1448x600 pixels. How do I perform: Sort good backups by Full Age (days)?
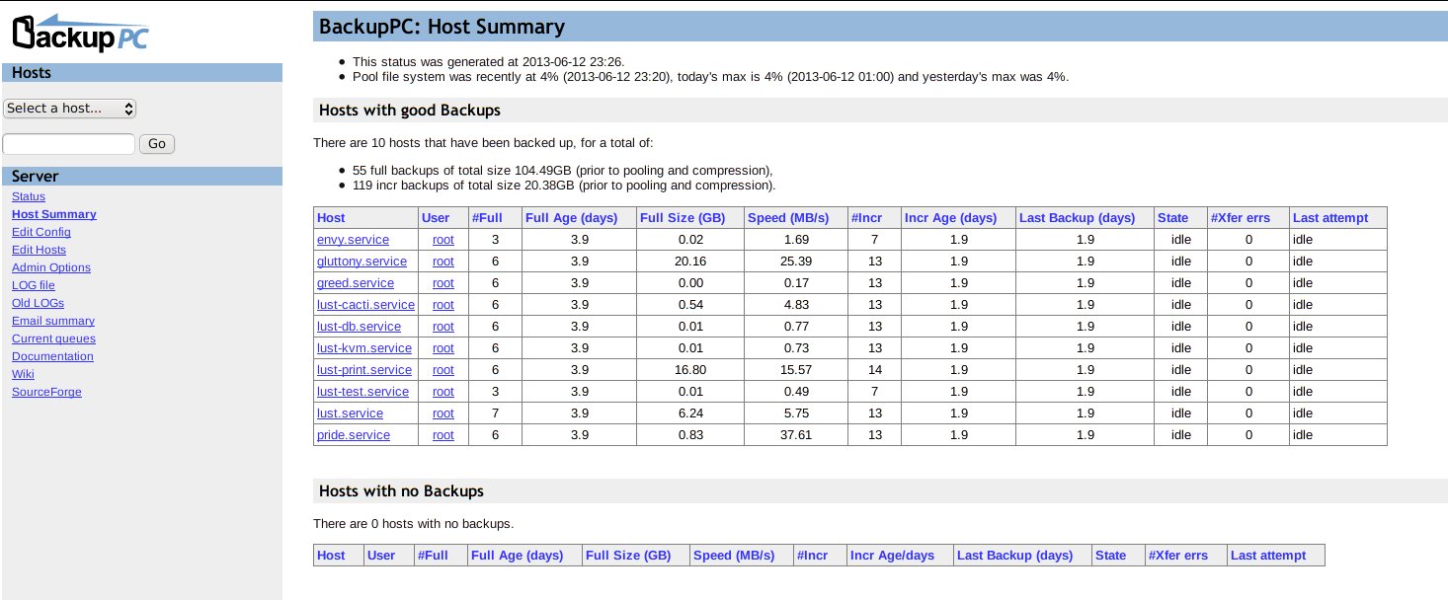[571, 218]
